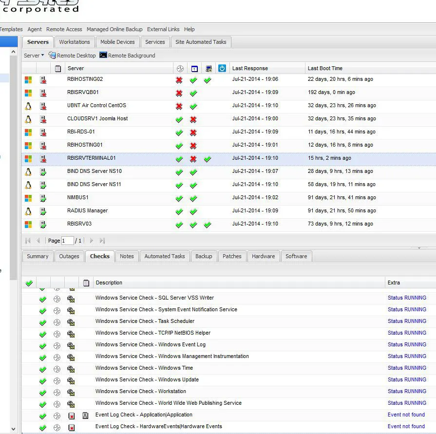Open the Managed Online Backup menu
436x434 pixels.
pyautogui.click(x=114, y=29)
